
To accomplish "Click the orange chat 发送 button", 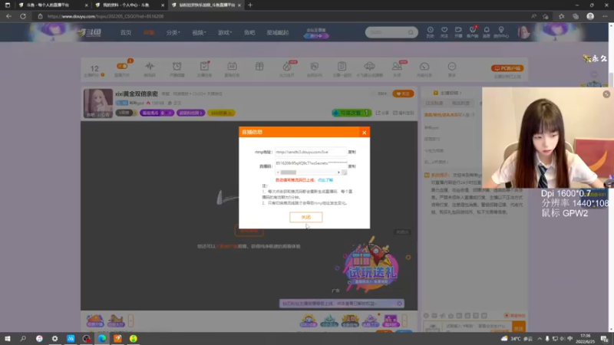I will pos(519,328).
